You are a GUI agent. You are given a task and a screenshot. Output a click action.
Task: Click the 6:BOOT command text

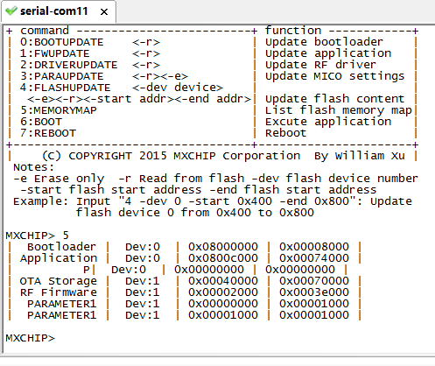tap(41, 122)
